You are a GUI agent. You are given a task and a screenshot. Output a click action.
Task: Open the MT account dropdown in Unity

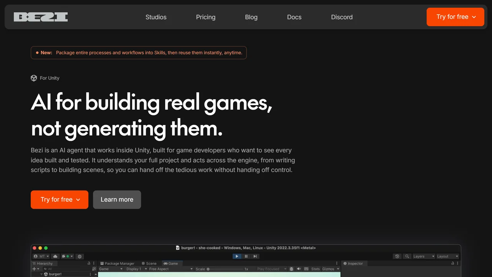[x=41, y=256]
